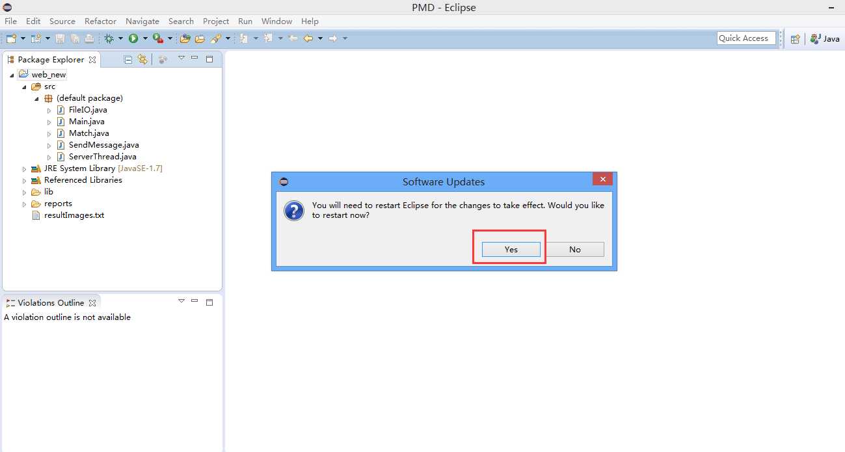The height and width of the screenshot is (452, 845).
Task: Click the Forward arrow toolbar icon
Action: click(332, 38)
